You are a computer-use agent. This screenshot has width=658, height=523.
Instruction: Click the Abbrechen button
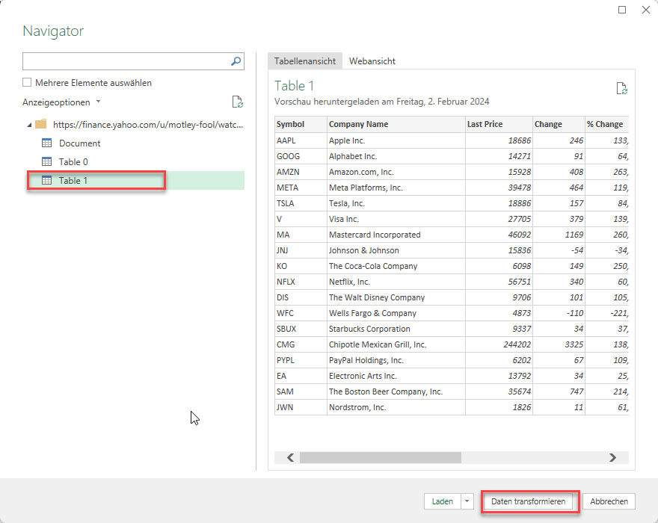[609, 501]
